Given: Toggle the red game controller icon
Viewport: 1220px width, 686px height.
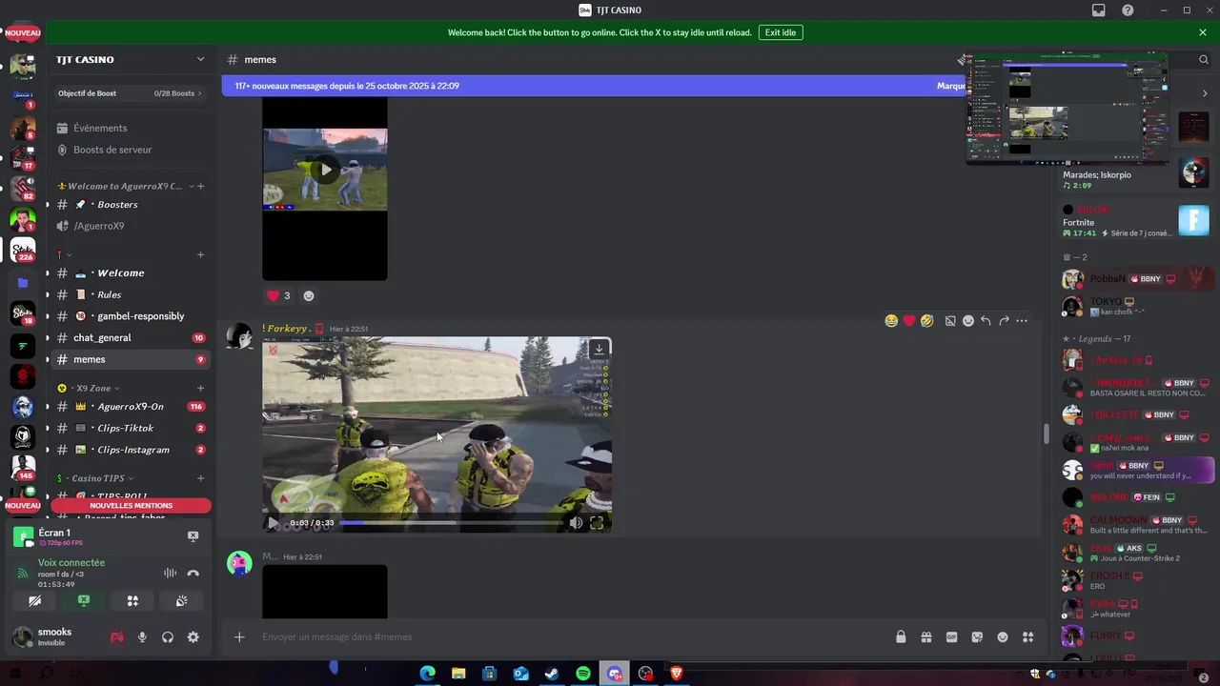Looking at the screenshot, I should (117, 637).
